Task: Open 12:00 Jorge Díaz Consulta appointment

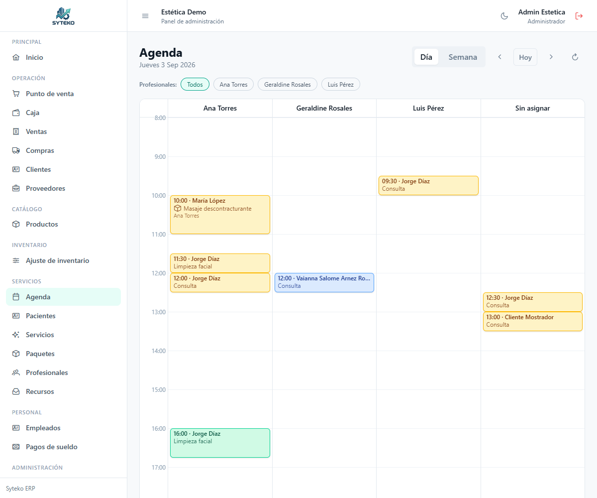Action: (220, 282)
